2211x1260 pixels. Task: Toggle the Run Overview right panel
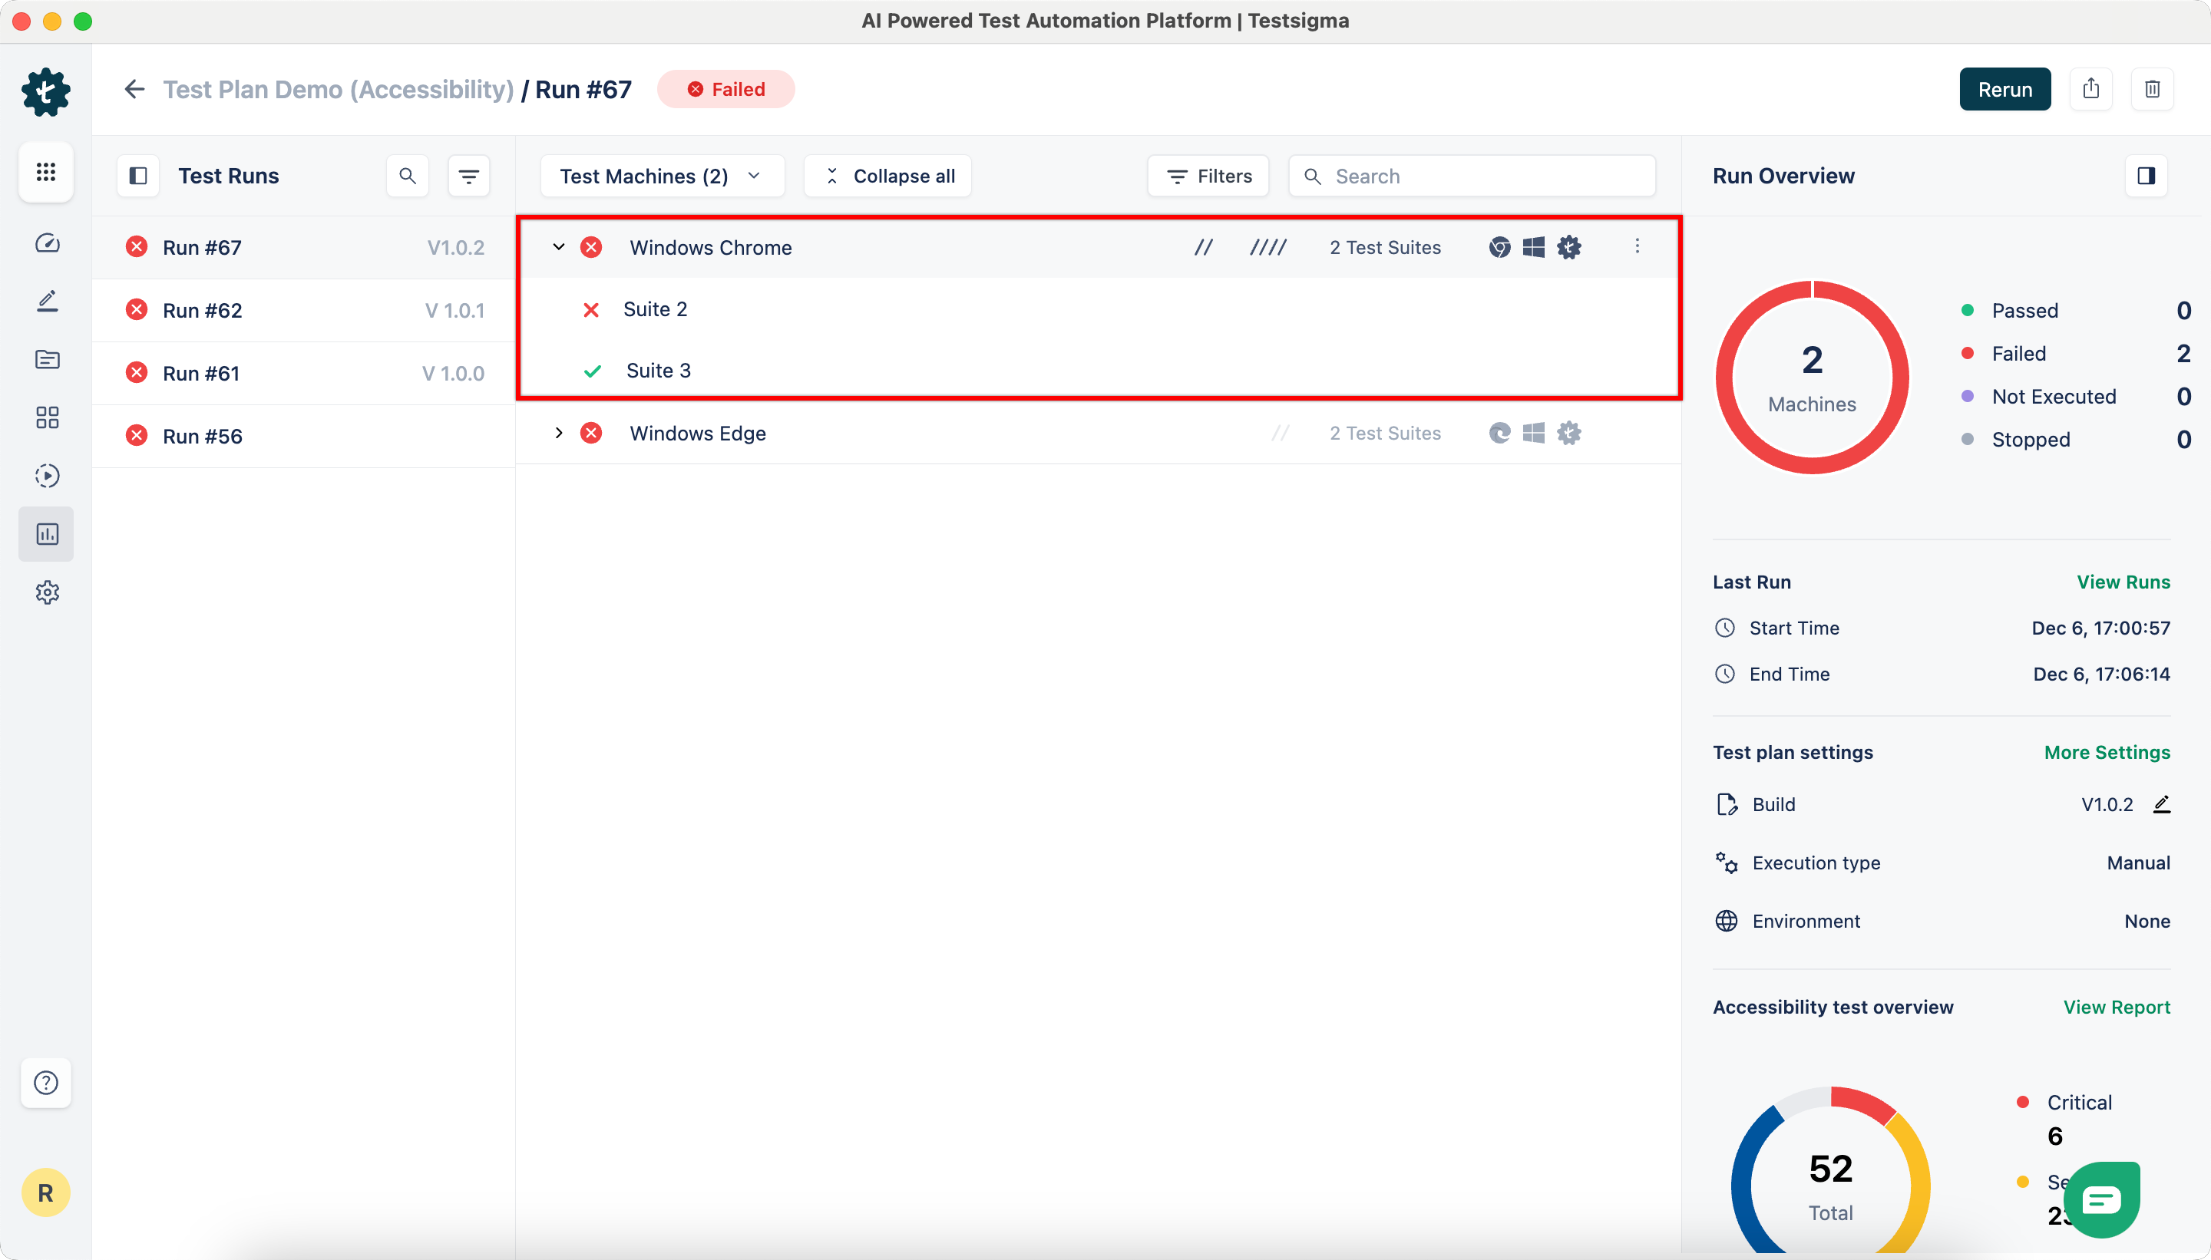(2146, 176)
